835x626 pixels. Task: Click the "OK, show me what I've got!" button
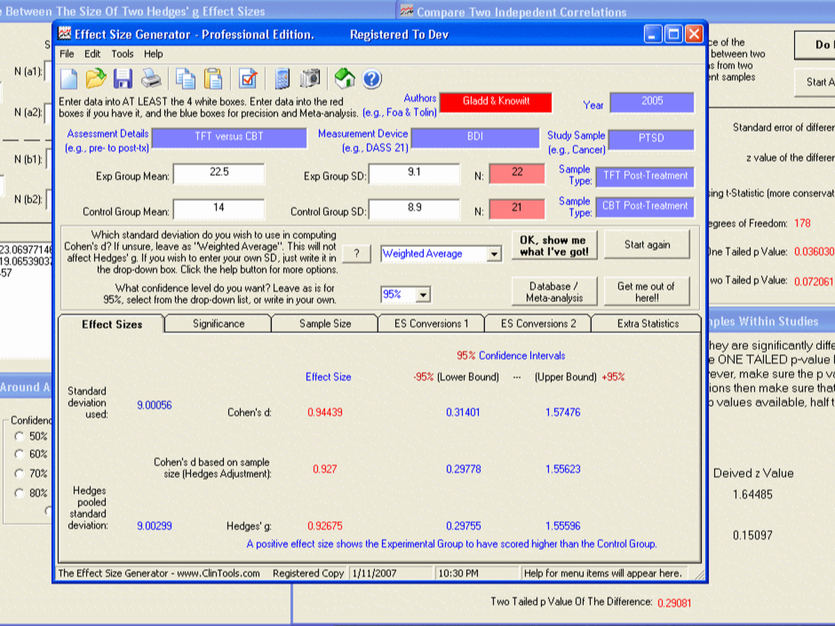click(553, 246)
